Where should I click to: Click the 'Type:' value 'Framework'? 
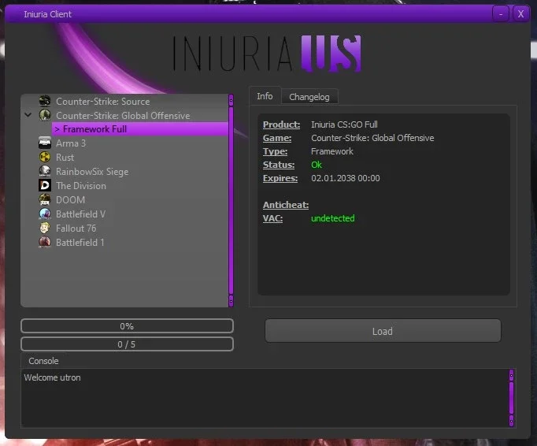[x=331, y=151]
